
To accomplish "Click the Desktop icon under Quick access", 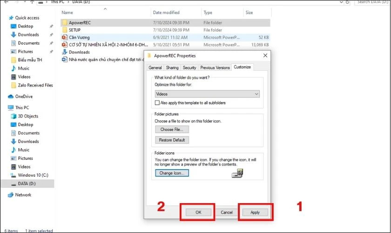I will (13, 26).
